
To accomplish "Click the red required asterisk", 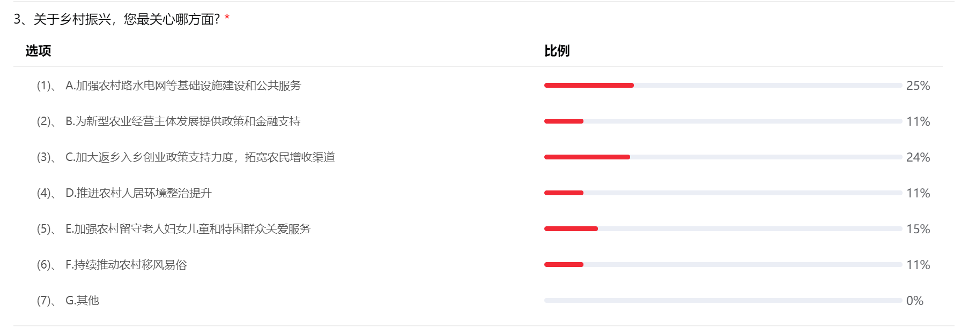I will coord(227,19).
